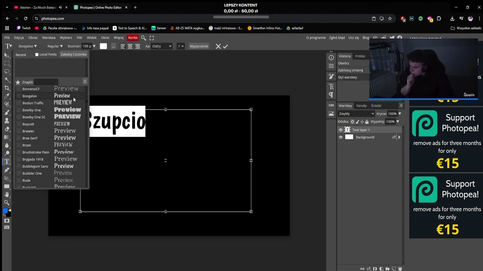Hide the Background layer eye
The image size is (483, 271).
click(340, 137)
